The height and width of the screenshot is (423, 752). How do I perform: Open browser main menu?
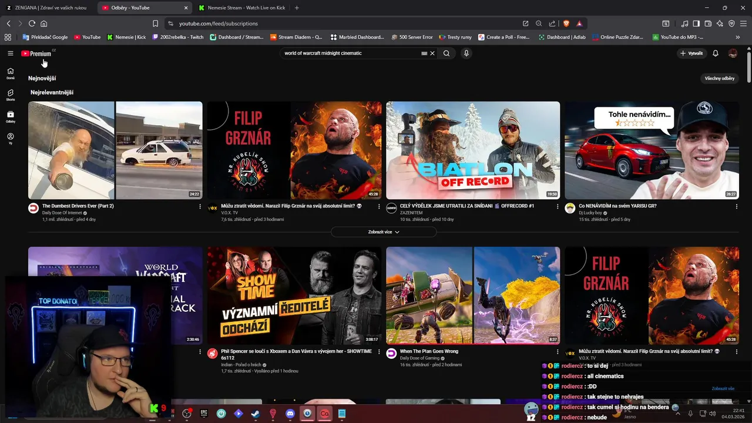(x=743, y=23)
